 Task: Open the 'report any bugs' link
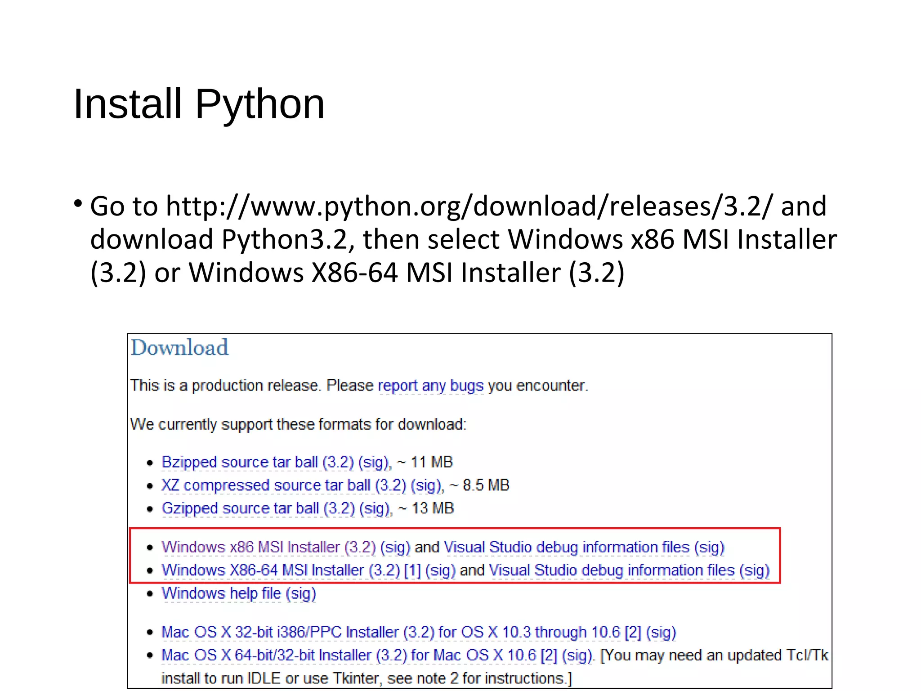click(x=431, y=386)
